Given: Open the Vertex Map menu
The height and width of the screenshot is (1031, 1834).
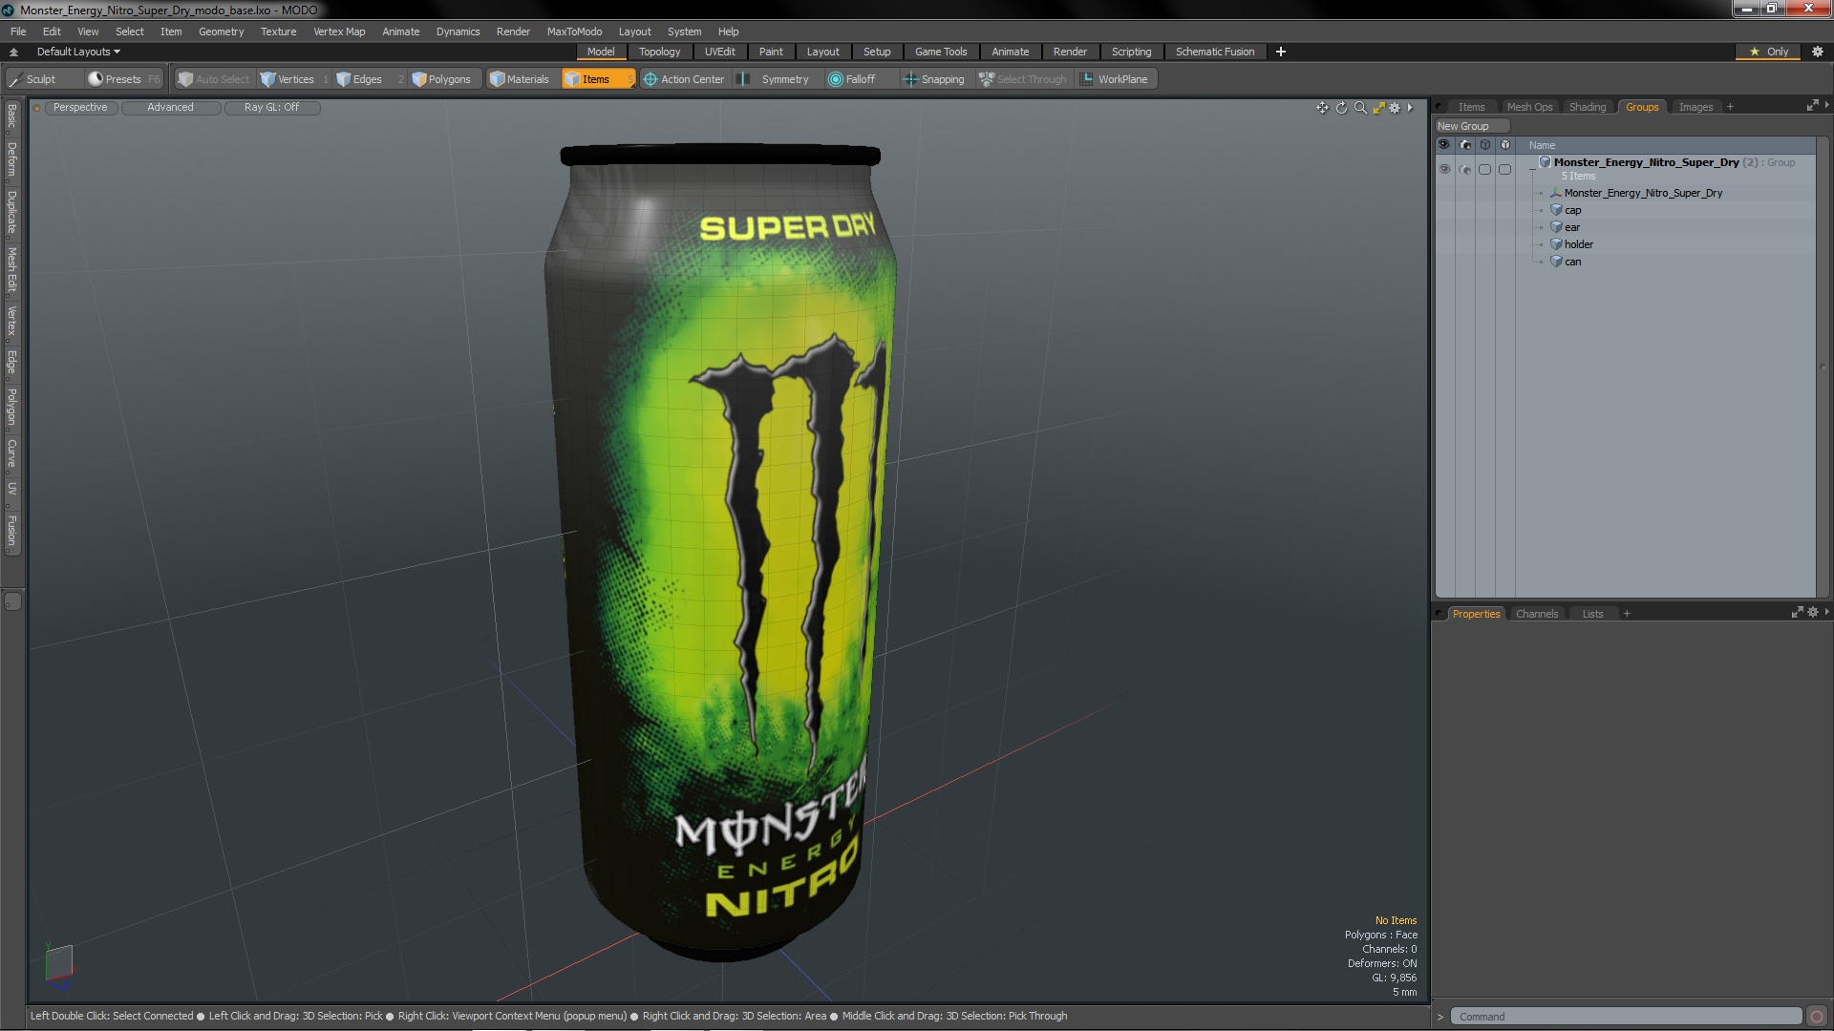Looking at the screenshot, I should coord(339,32).
